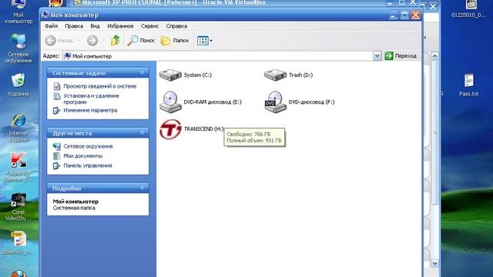Click the Переход go button

pos(401,56)
